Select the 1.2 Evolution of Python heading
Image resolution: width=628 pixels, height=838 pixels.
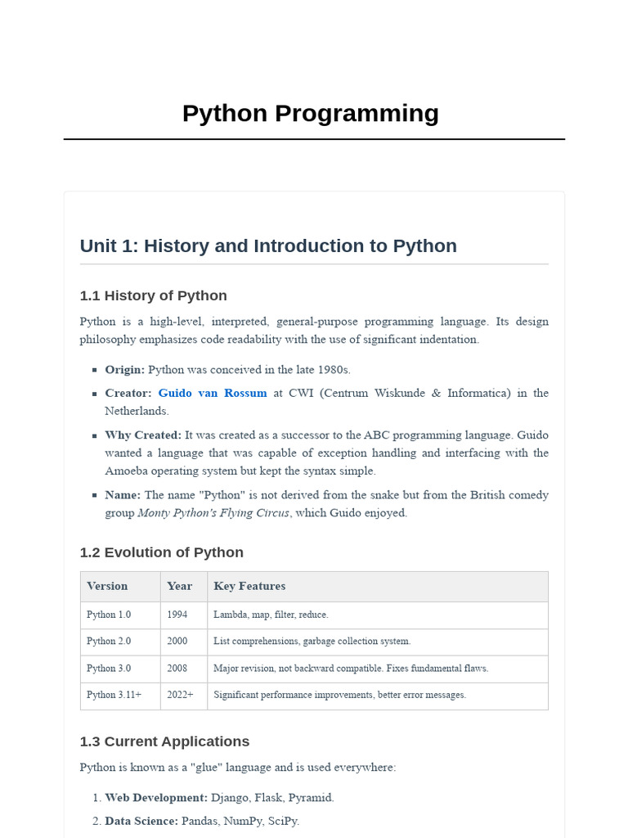161,552
